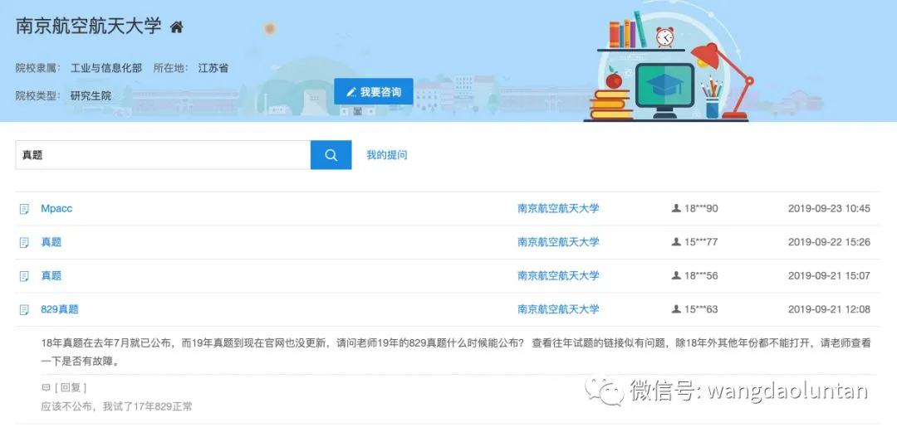Click the timestamp 2019-09-21 12:08

pos(829,310)
